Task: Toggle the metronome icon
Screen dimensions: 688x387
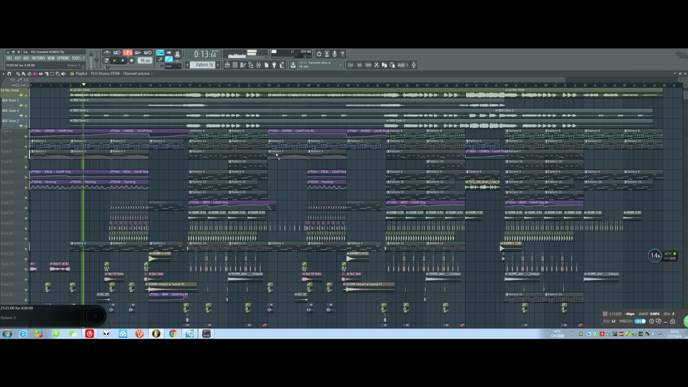Action: pos(107,53)
